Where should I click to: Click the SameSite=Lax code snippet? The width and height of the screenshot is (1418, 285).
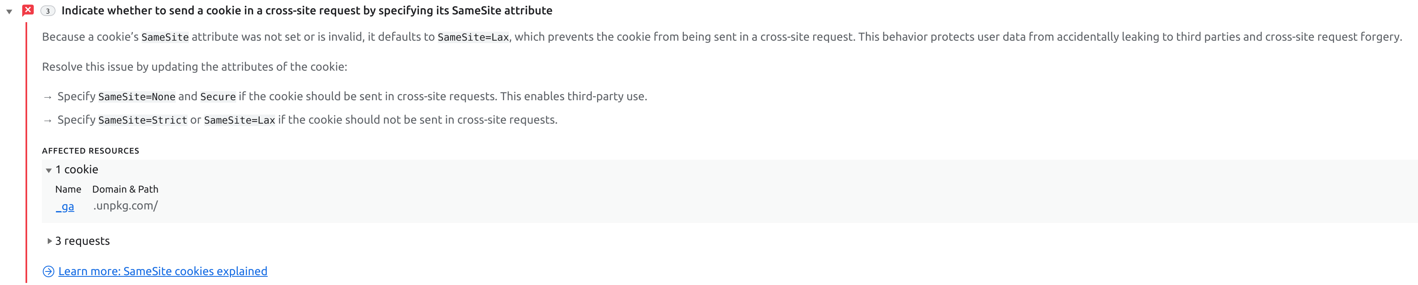[x=474, y=37]
